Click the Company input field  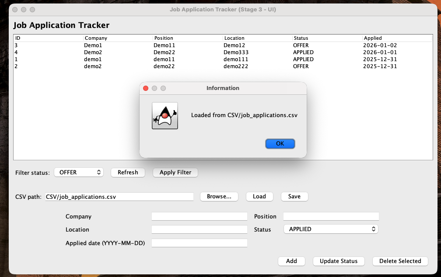(199, 216)
